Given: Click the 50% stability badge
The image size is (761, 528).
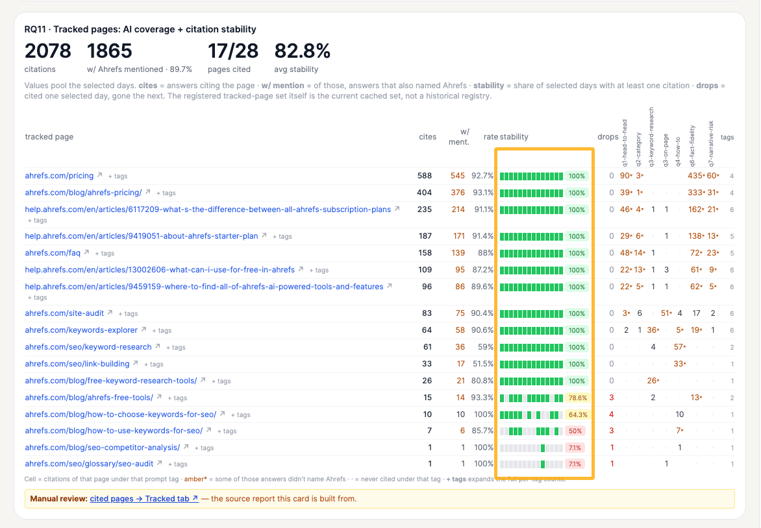Looking at the screenshot, I should point(575,431).
